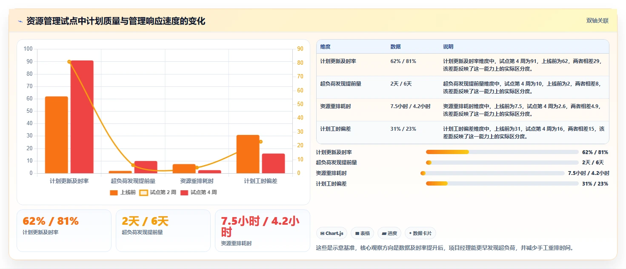Click the 90 tick on the right yellow axis
Image resolution: width=626 pixels, height=269 pixels.
[300, 49]
